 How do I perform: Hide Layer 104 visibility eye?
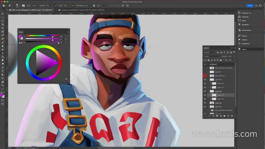pyautogui.click(x=205, y=107)
